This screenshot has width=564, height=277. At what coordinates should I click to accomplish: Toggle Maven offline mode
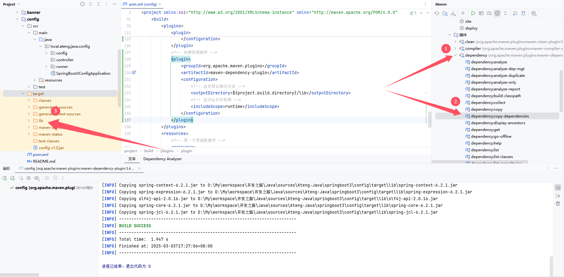[x=489, y=13]
